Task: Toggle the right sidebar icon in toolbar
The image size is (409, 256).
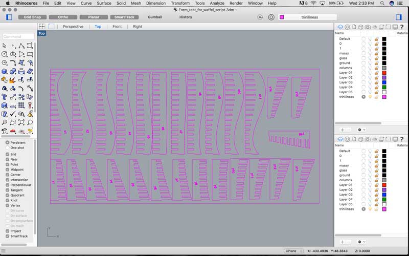Action: point(399,17)
